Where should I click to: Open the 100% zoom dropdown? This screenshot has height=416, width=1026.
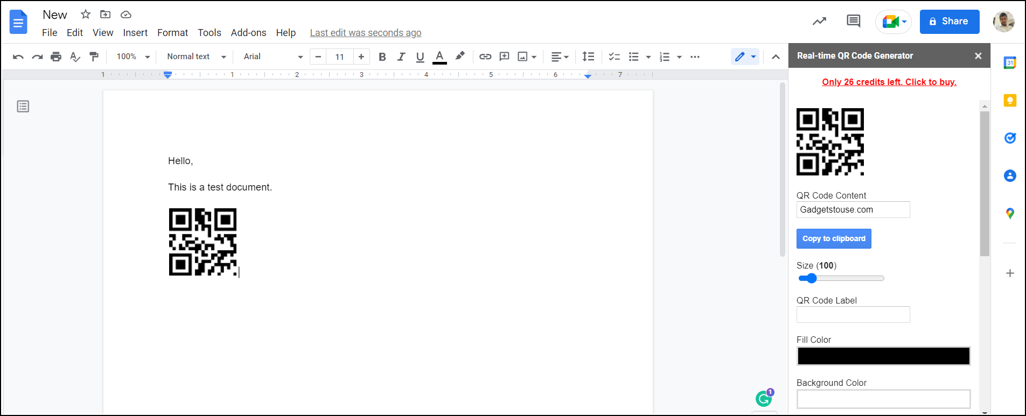[133, 57]
